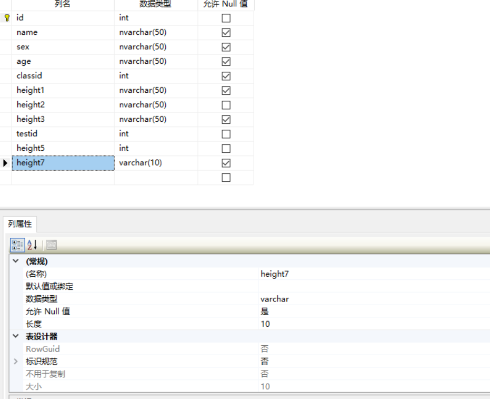Select the 不用于复制 property row
The height and width of the screenshot is (399, 490).
click(256, 374)
